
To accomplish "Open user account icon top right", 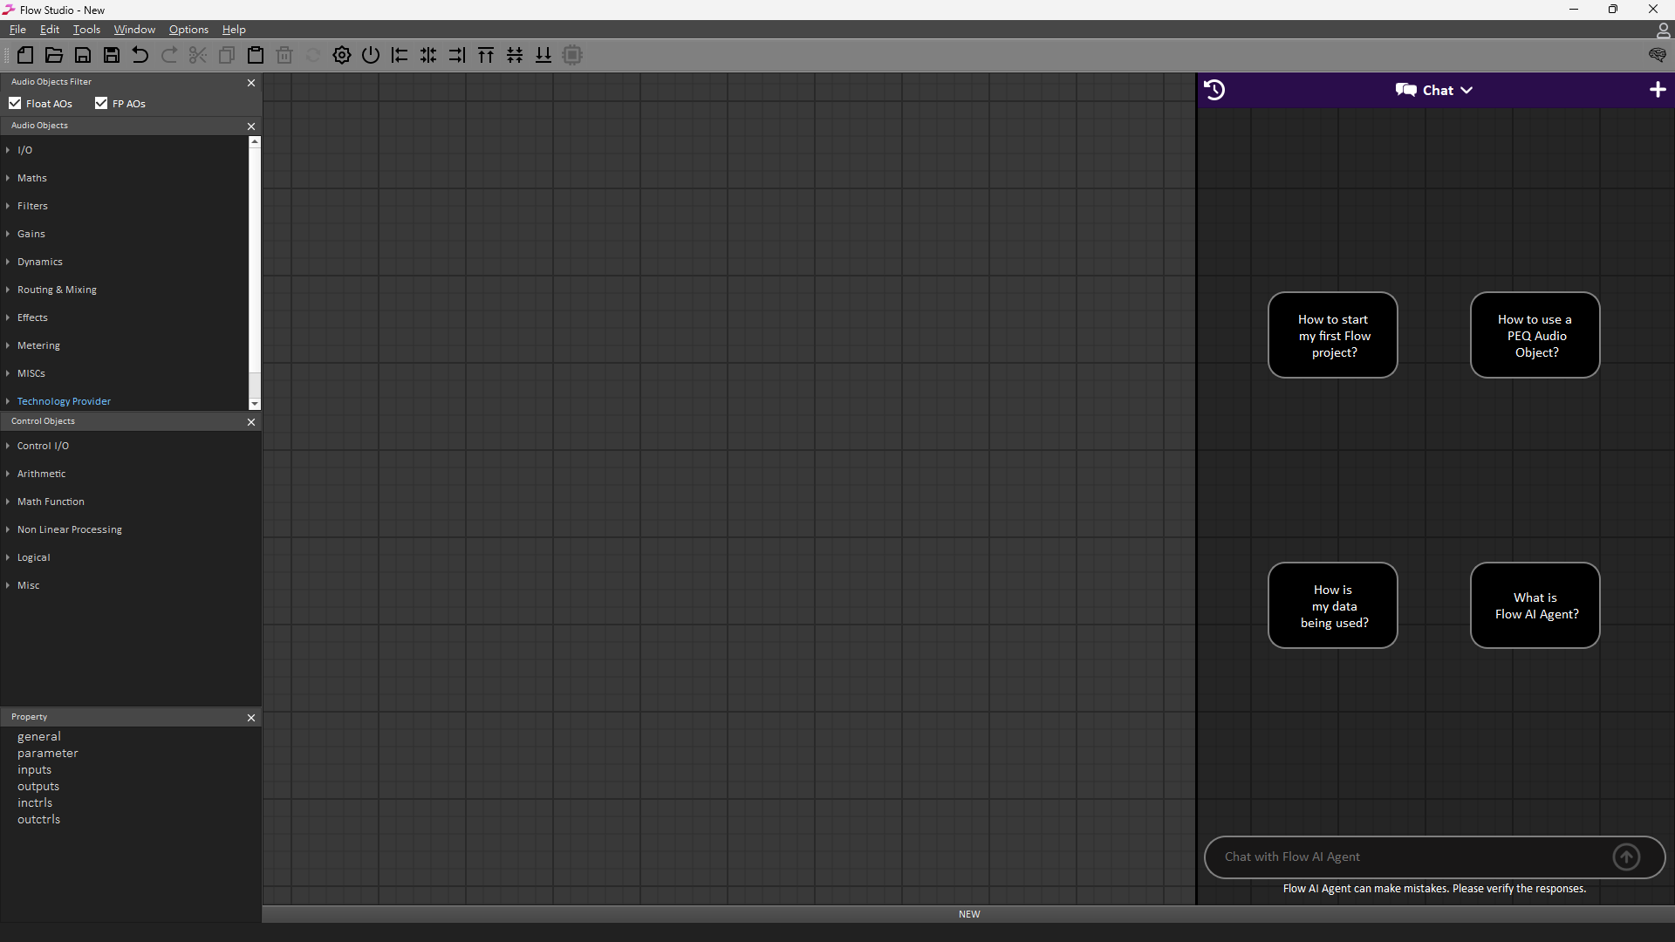I will pyautogui.click(x=1663, y=31).
